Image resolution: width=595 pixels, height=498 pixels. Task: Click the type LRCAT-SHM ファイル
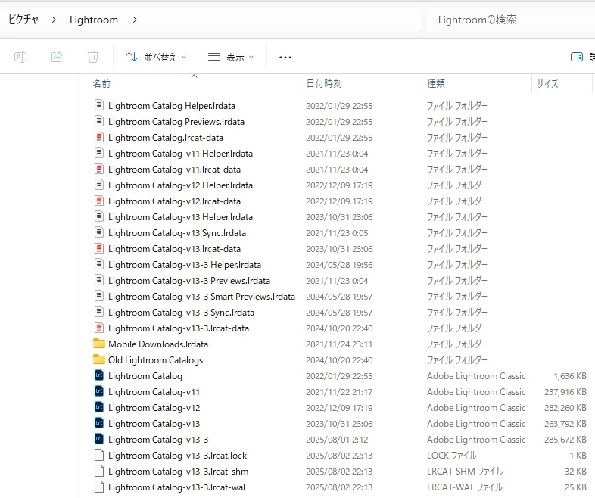[x=465, y=472]
